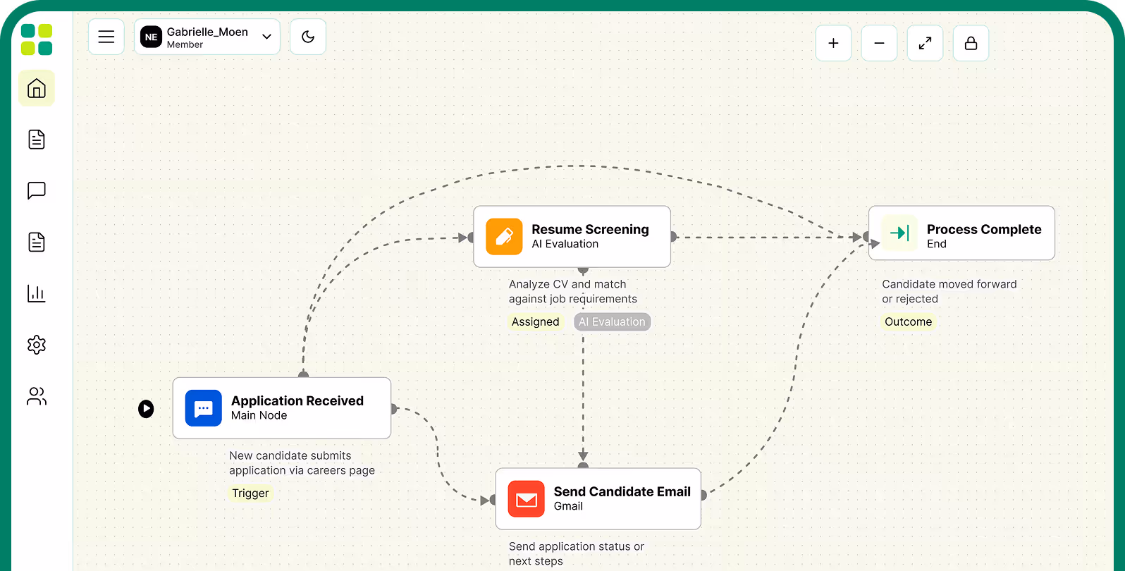The height and width of the screenshot is (571, 1125).
Task: Go to Home in sidebar
Action: tap(37, 88)
